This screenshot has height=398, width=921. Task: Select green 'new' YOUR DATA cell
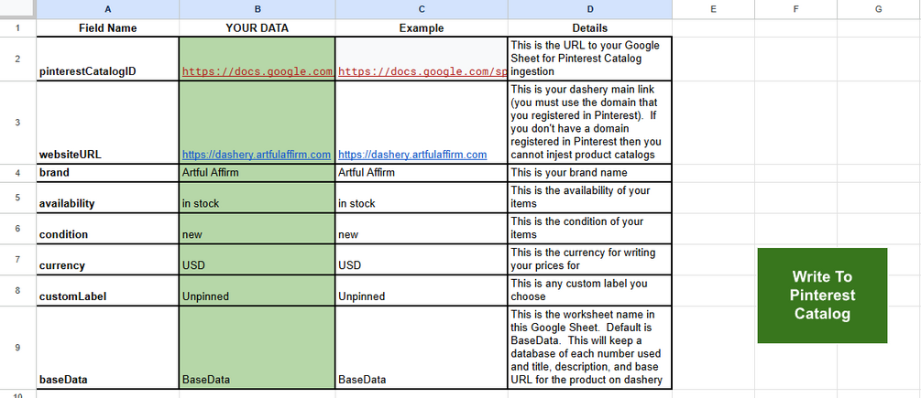click(x=258, y=229)
